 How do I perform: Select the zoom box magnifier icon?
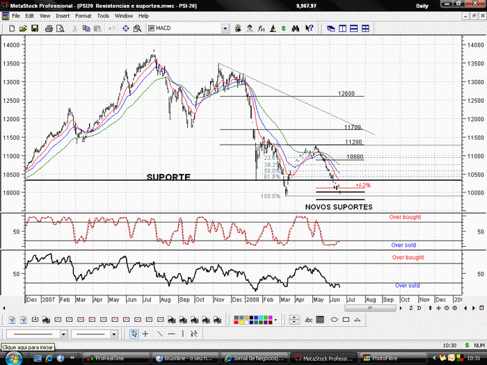coord(137,29)
